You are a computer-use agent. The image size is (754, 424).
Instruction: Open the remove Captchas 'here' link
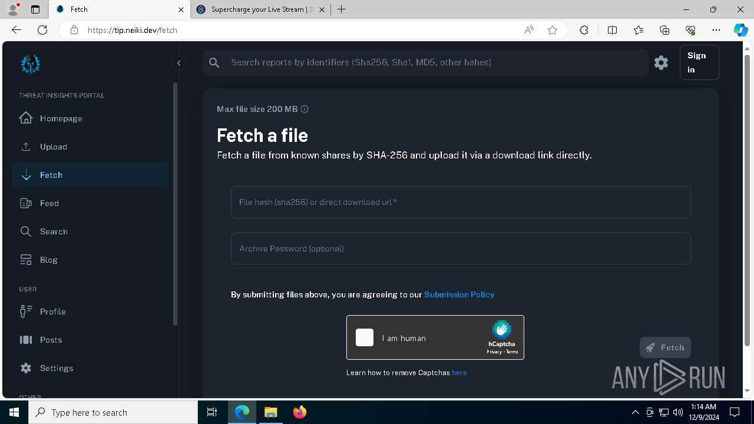click(x=459, y=373)
